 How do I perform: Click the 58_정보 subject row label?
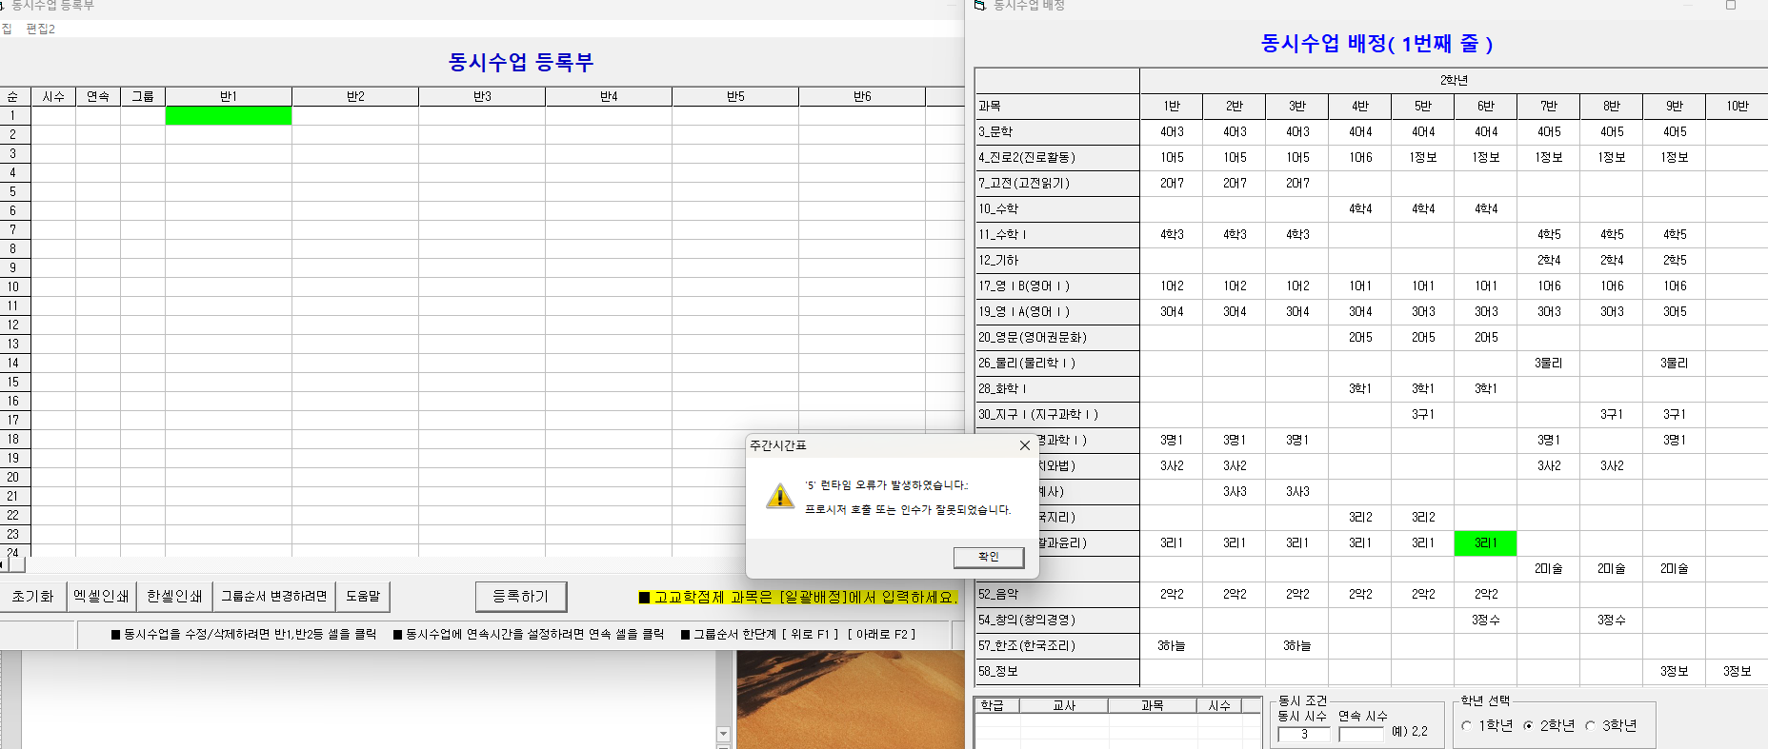coord(1056,671)
